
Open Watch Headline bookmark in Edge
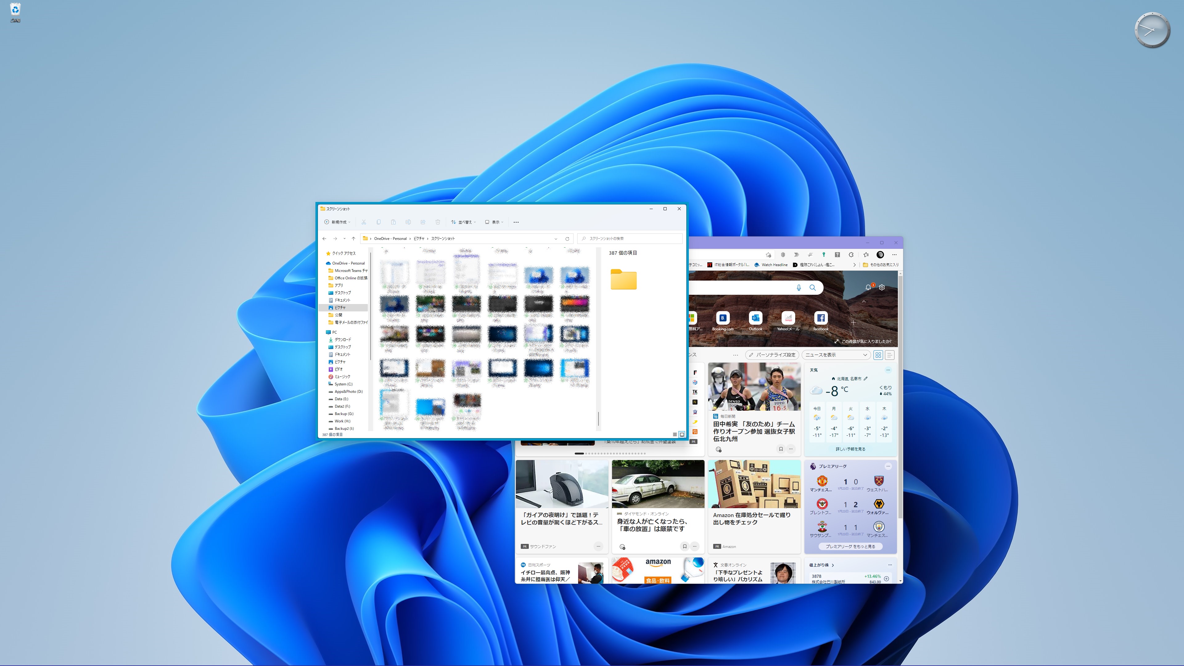click(x=771, y=265)
